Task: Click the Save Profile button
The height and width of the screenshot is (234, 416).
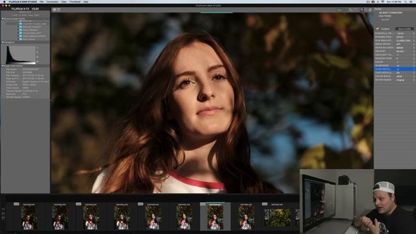Action: (x=404, y=29)
